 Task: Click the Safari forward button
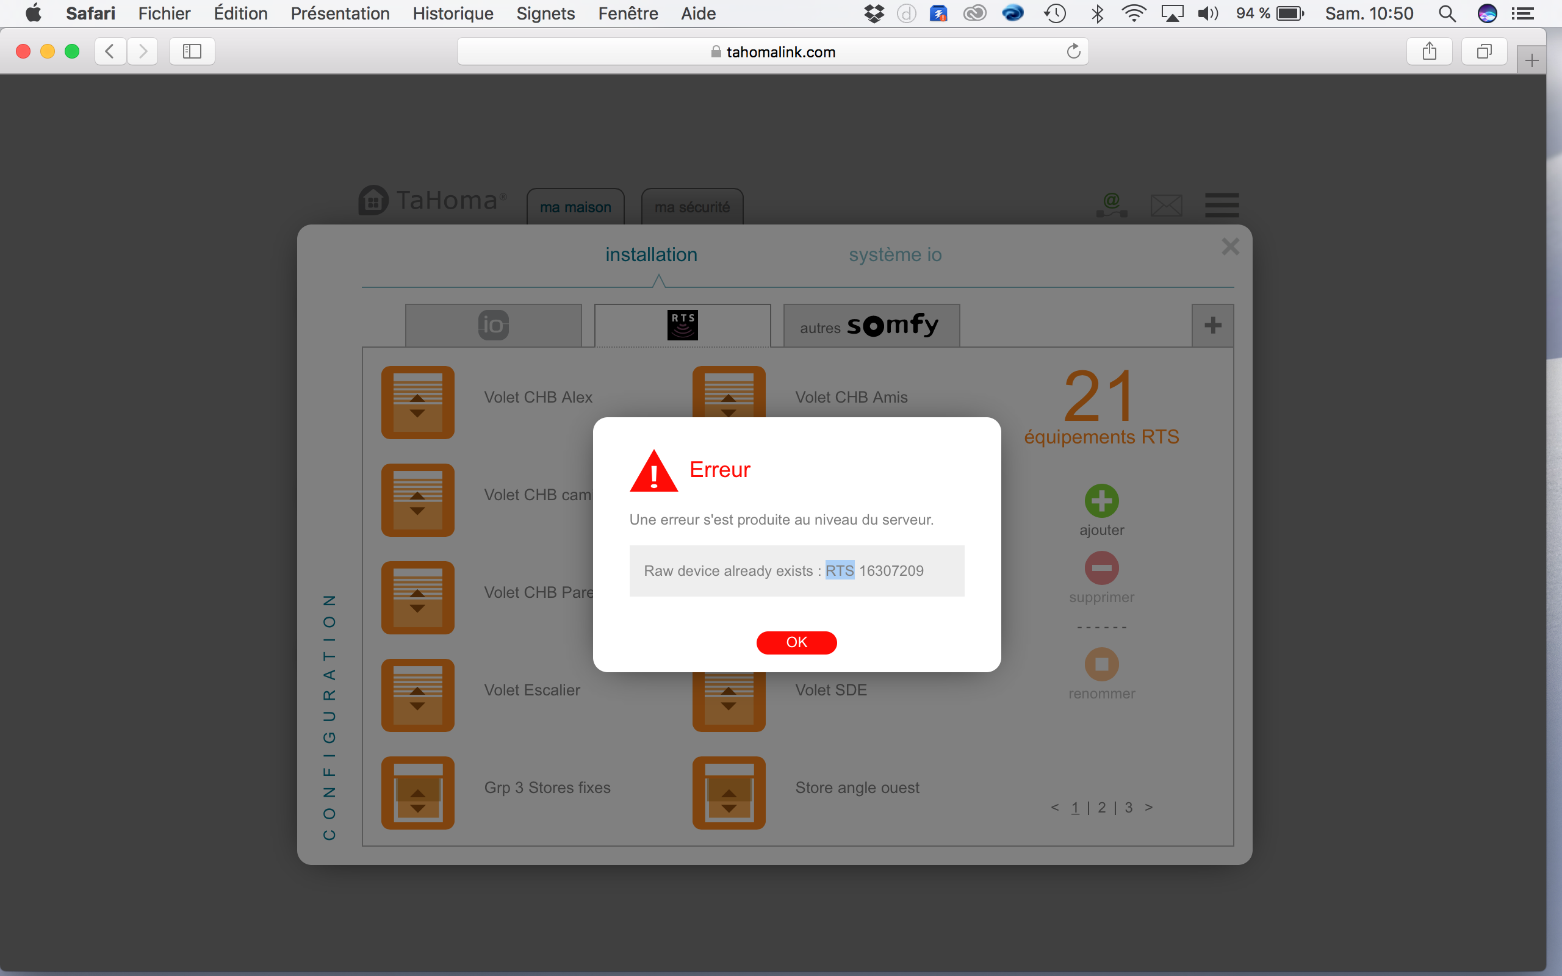tap(143, 51)
